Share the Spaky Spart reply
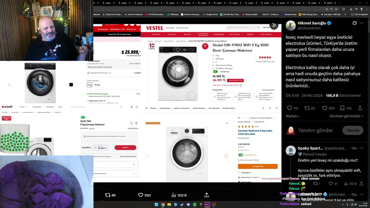 [361, 183]
